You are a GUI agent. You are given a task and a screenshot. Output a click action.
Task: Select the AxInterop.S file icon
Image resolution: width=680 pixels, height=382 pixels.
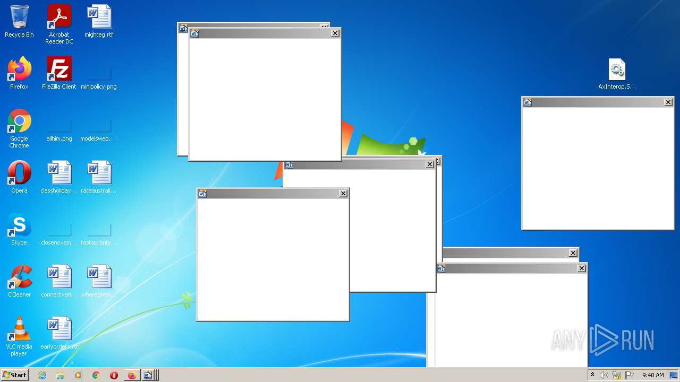click(x=617, y=74)
